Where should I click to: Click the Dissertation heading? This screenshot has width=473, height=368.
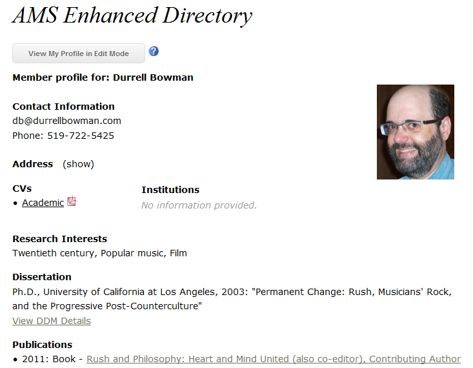click(42, 277)
